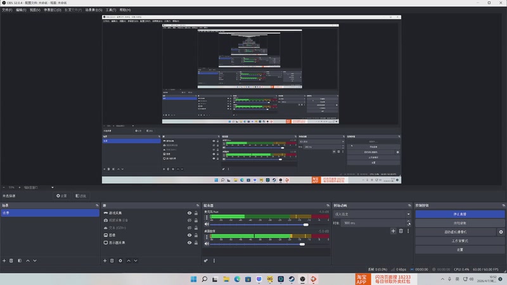Open 桌面音频 channel three-dot options
This screenshot has height=285, width=507.
click(x=207, y=237)
